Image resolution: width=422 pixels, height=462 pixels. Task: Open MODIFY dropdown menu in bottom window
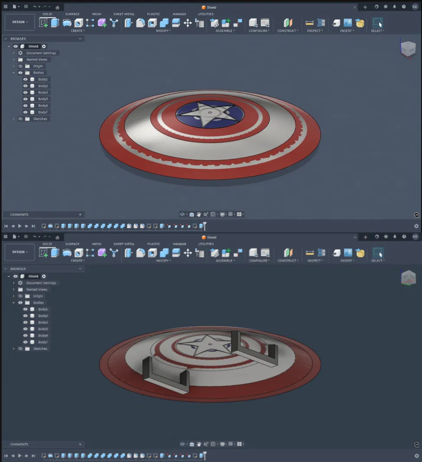pos(164,261)
